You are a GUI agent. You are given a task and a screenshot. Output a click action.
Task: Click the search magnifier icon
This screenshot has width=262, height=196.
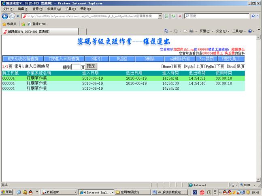(x=253, y=16)
